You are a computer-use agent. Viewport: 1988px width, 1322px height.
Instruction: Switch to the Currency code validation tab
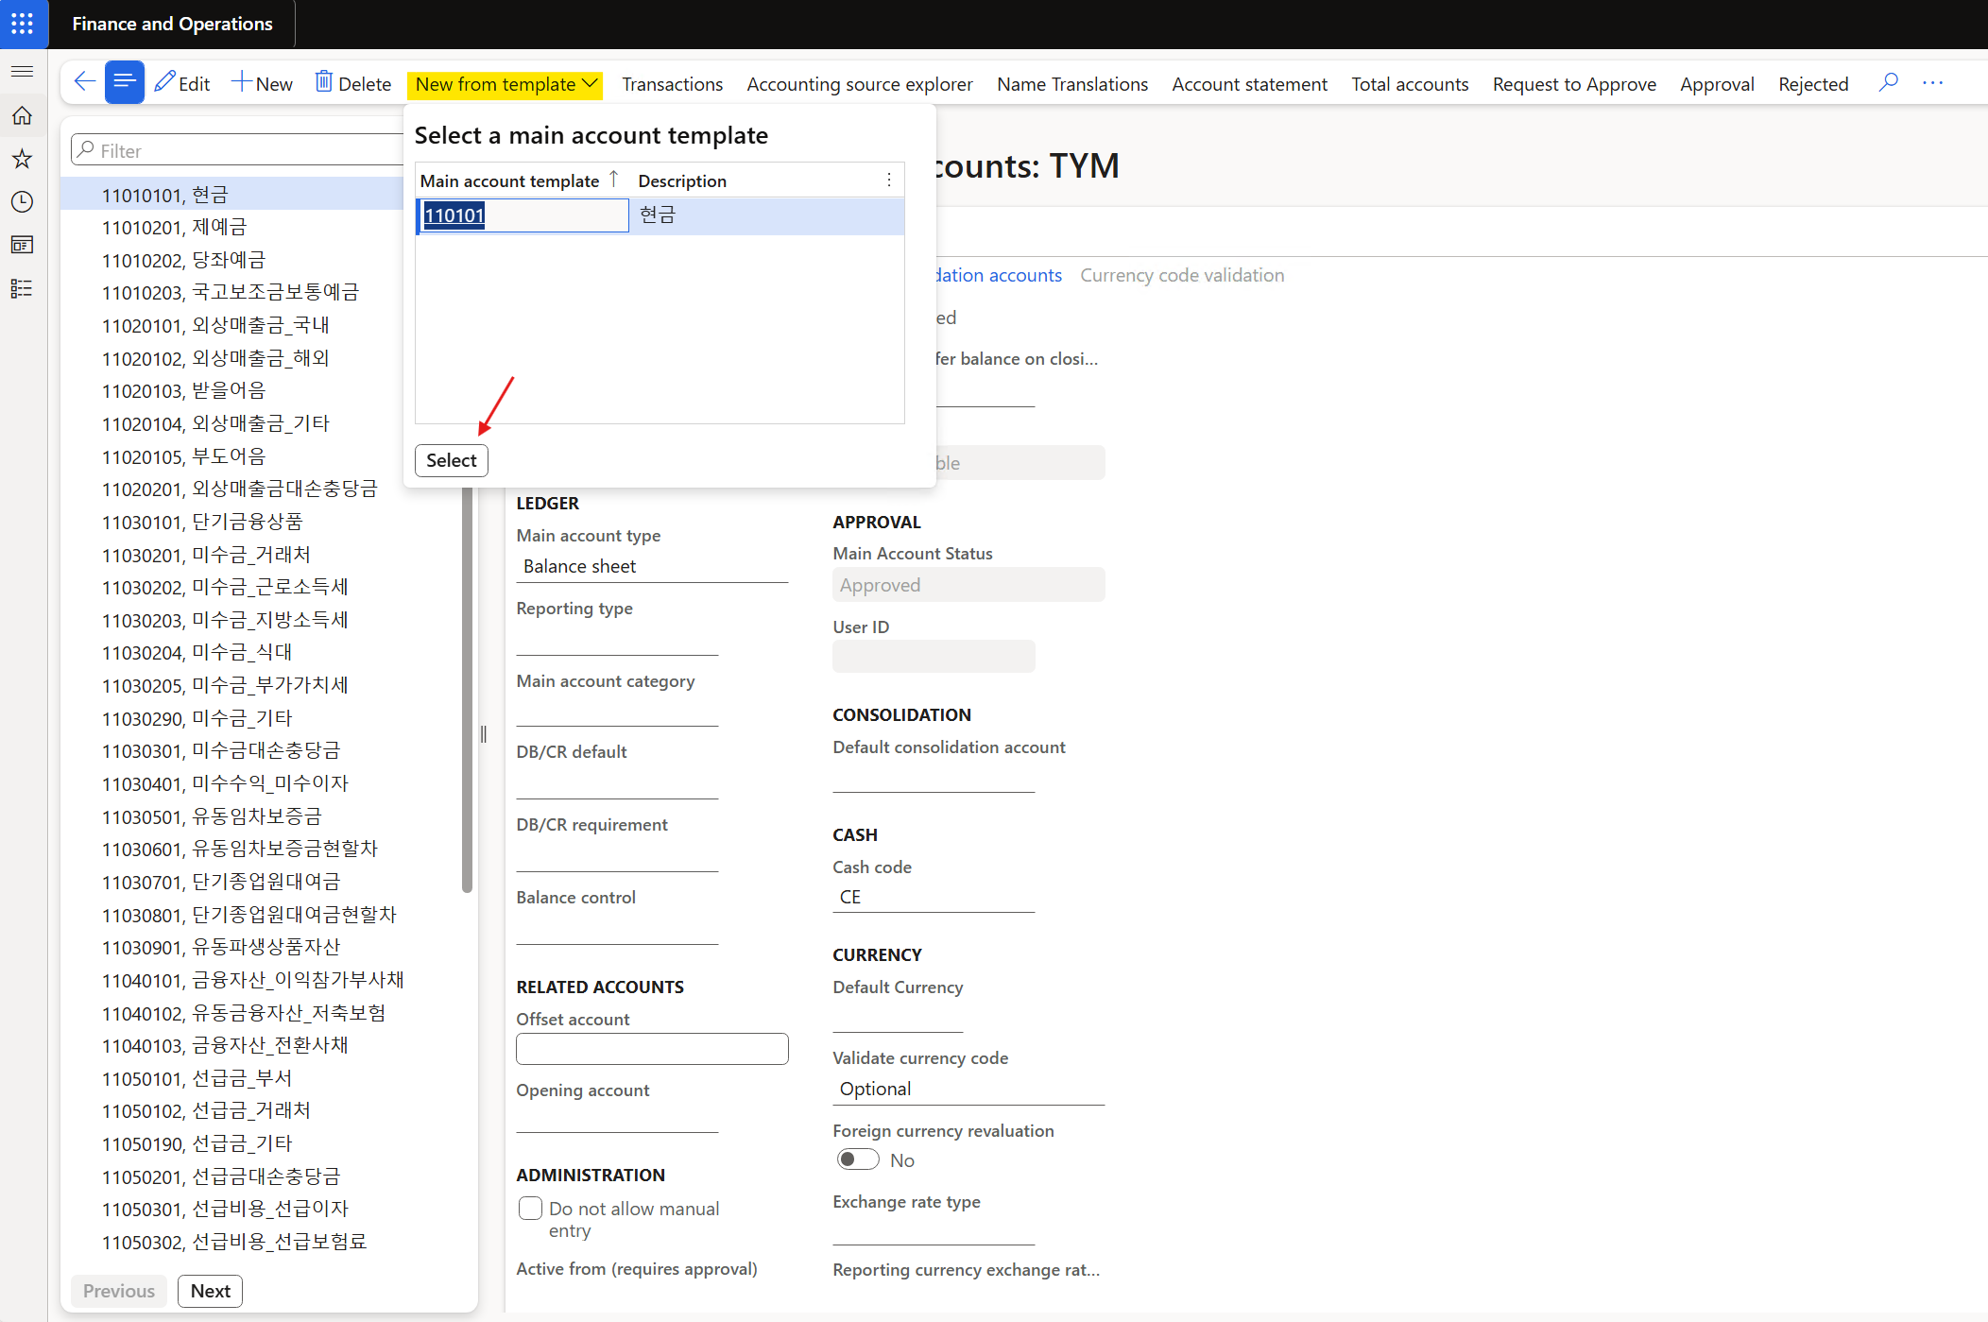point(1181,275)
